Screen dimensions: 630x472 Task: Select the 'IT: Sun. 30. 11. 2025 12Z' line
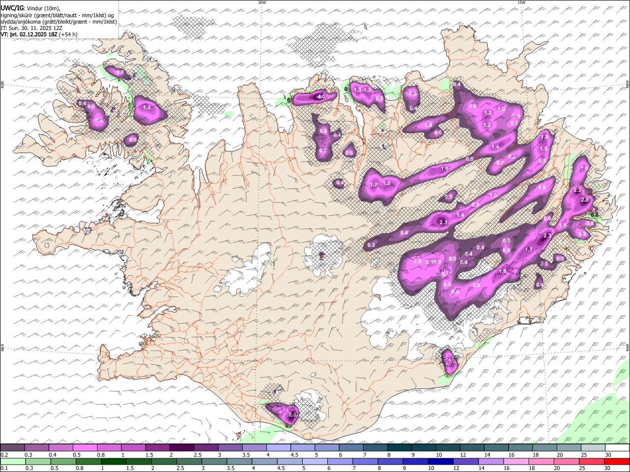32,29
